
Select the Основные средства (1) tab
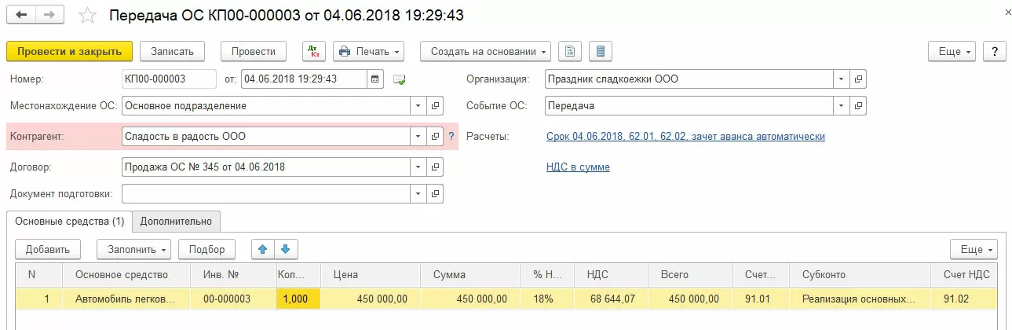(x=70, y=221)
